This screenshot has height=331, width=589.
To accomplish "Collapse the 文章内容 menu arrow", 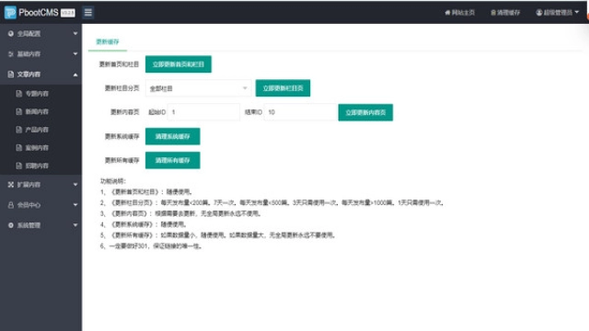I will point(75,74).
